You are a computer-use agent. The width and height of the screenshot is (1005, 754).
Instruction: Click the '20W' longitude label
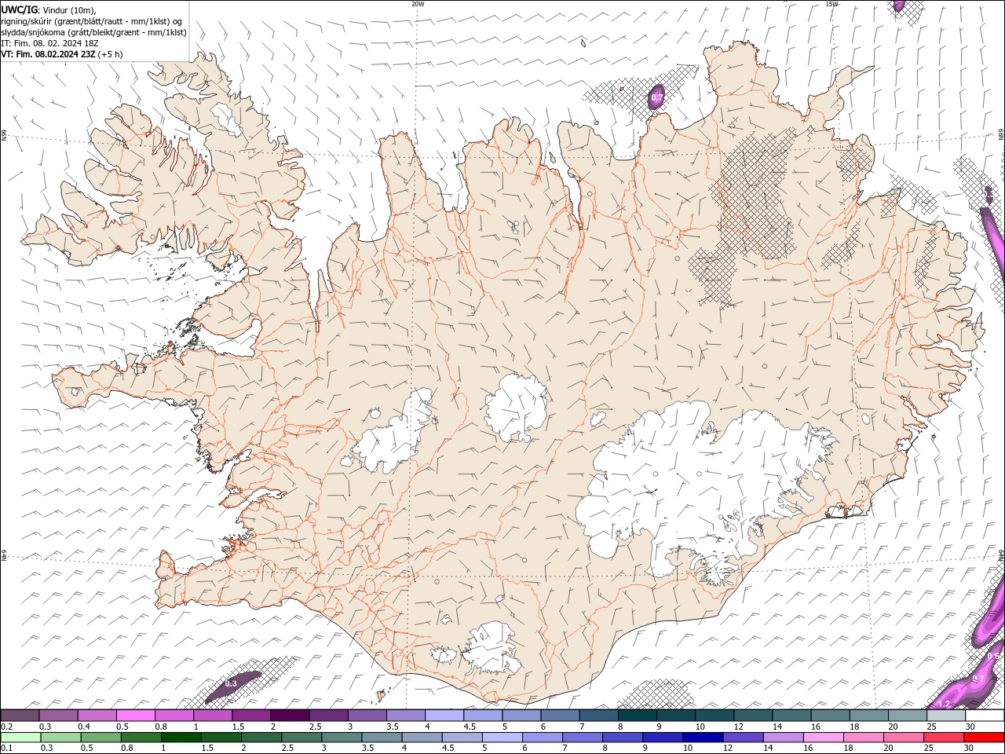click(418, 4)
